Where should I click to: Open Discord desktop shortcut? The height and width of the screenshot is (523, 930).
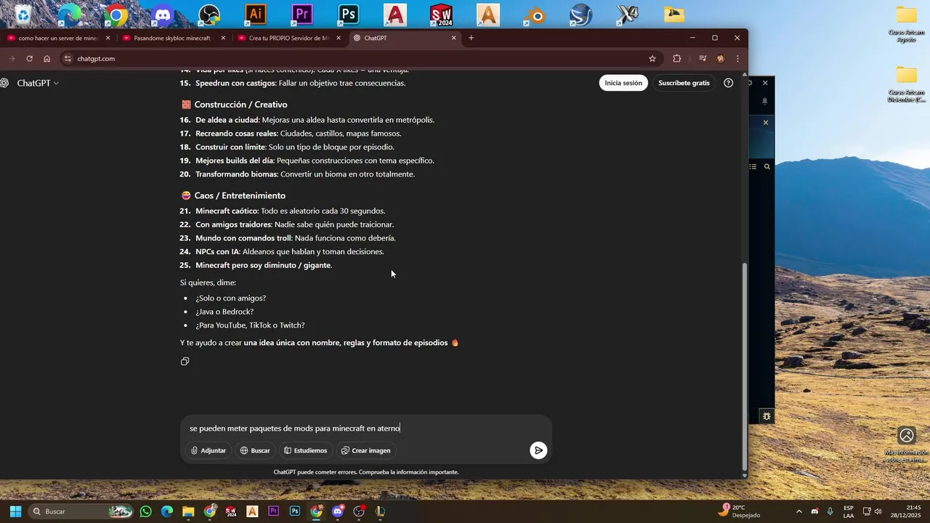[163, 14]
